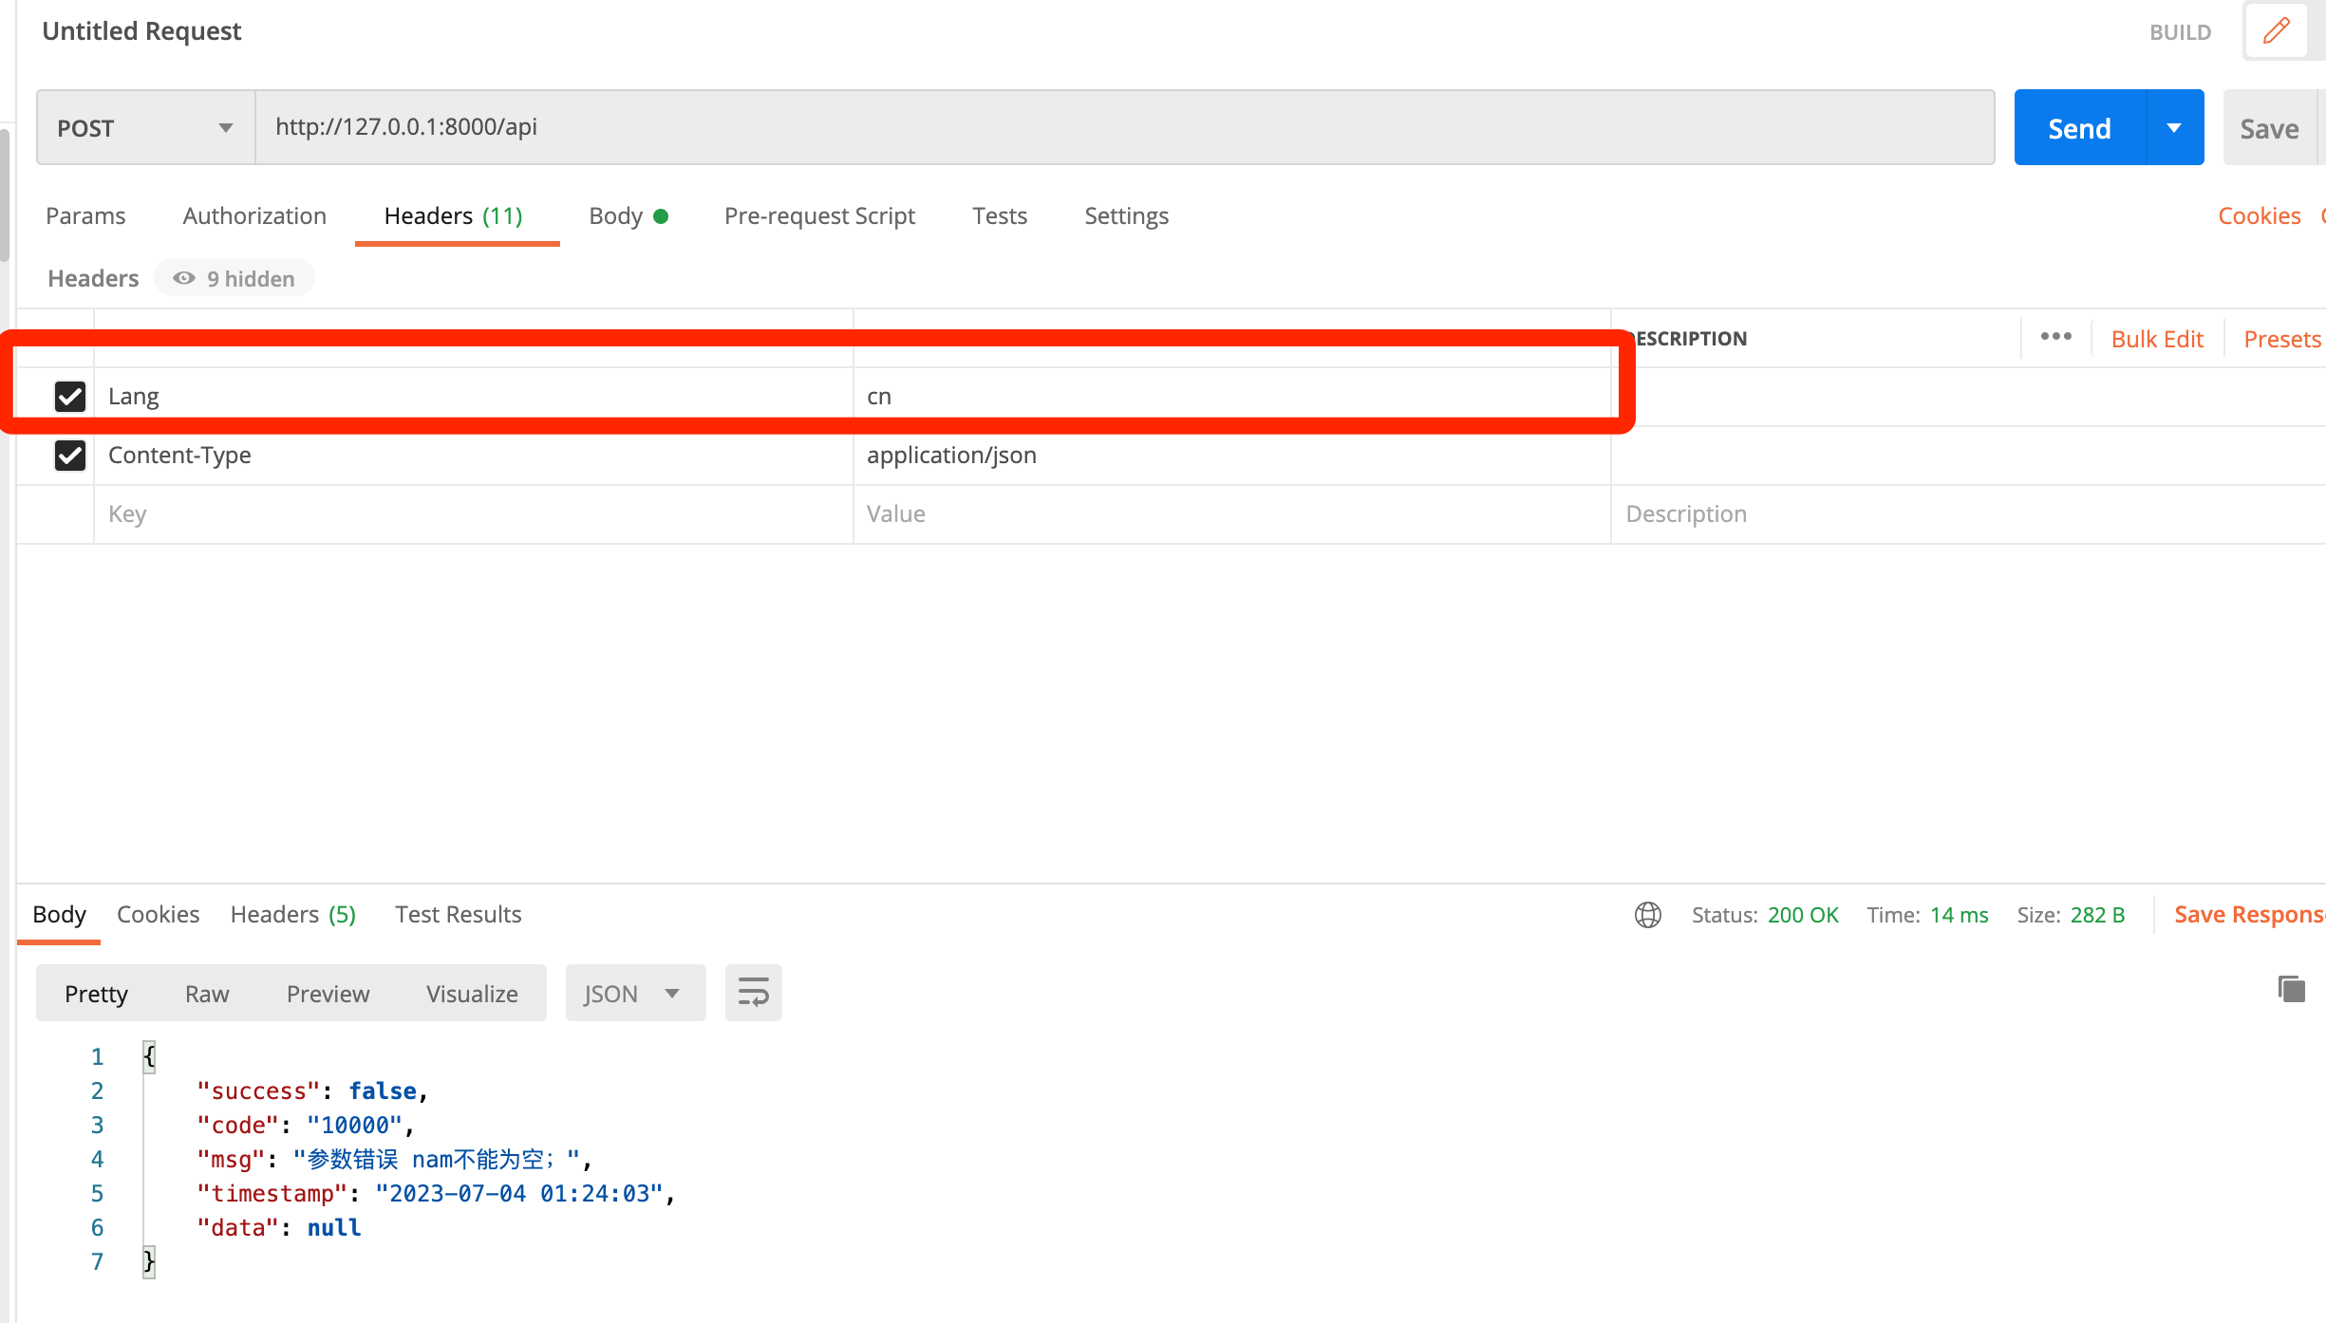Open the Cookies link on the right
The height and width of the screenshot is (1323, 2326).
tap(2259, 216)
